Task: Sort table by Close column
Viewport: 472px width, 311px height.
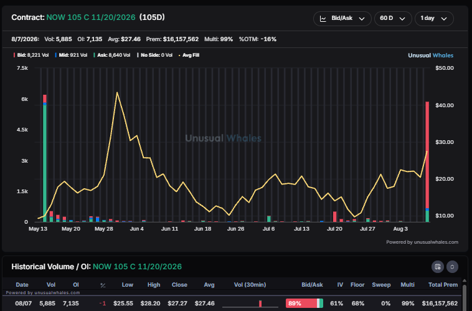Action: [x=179, y=285]
